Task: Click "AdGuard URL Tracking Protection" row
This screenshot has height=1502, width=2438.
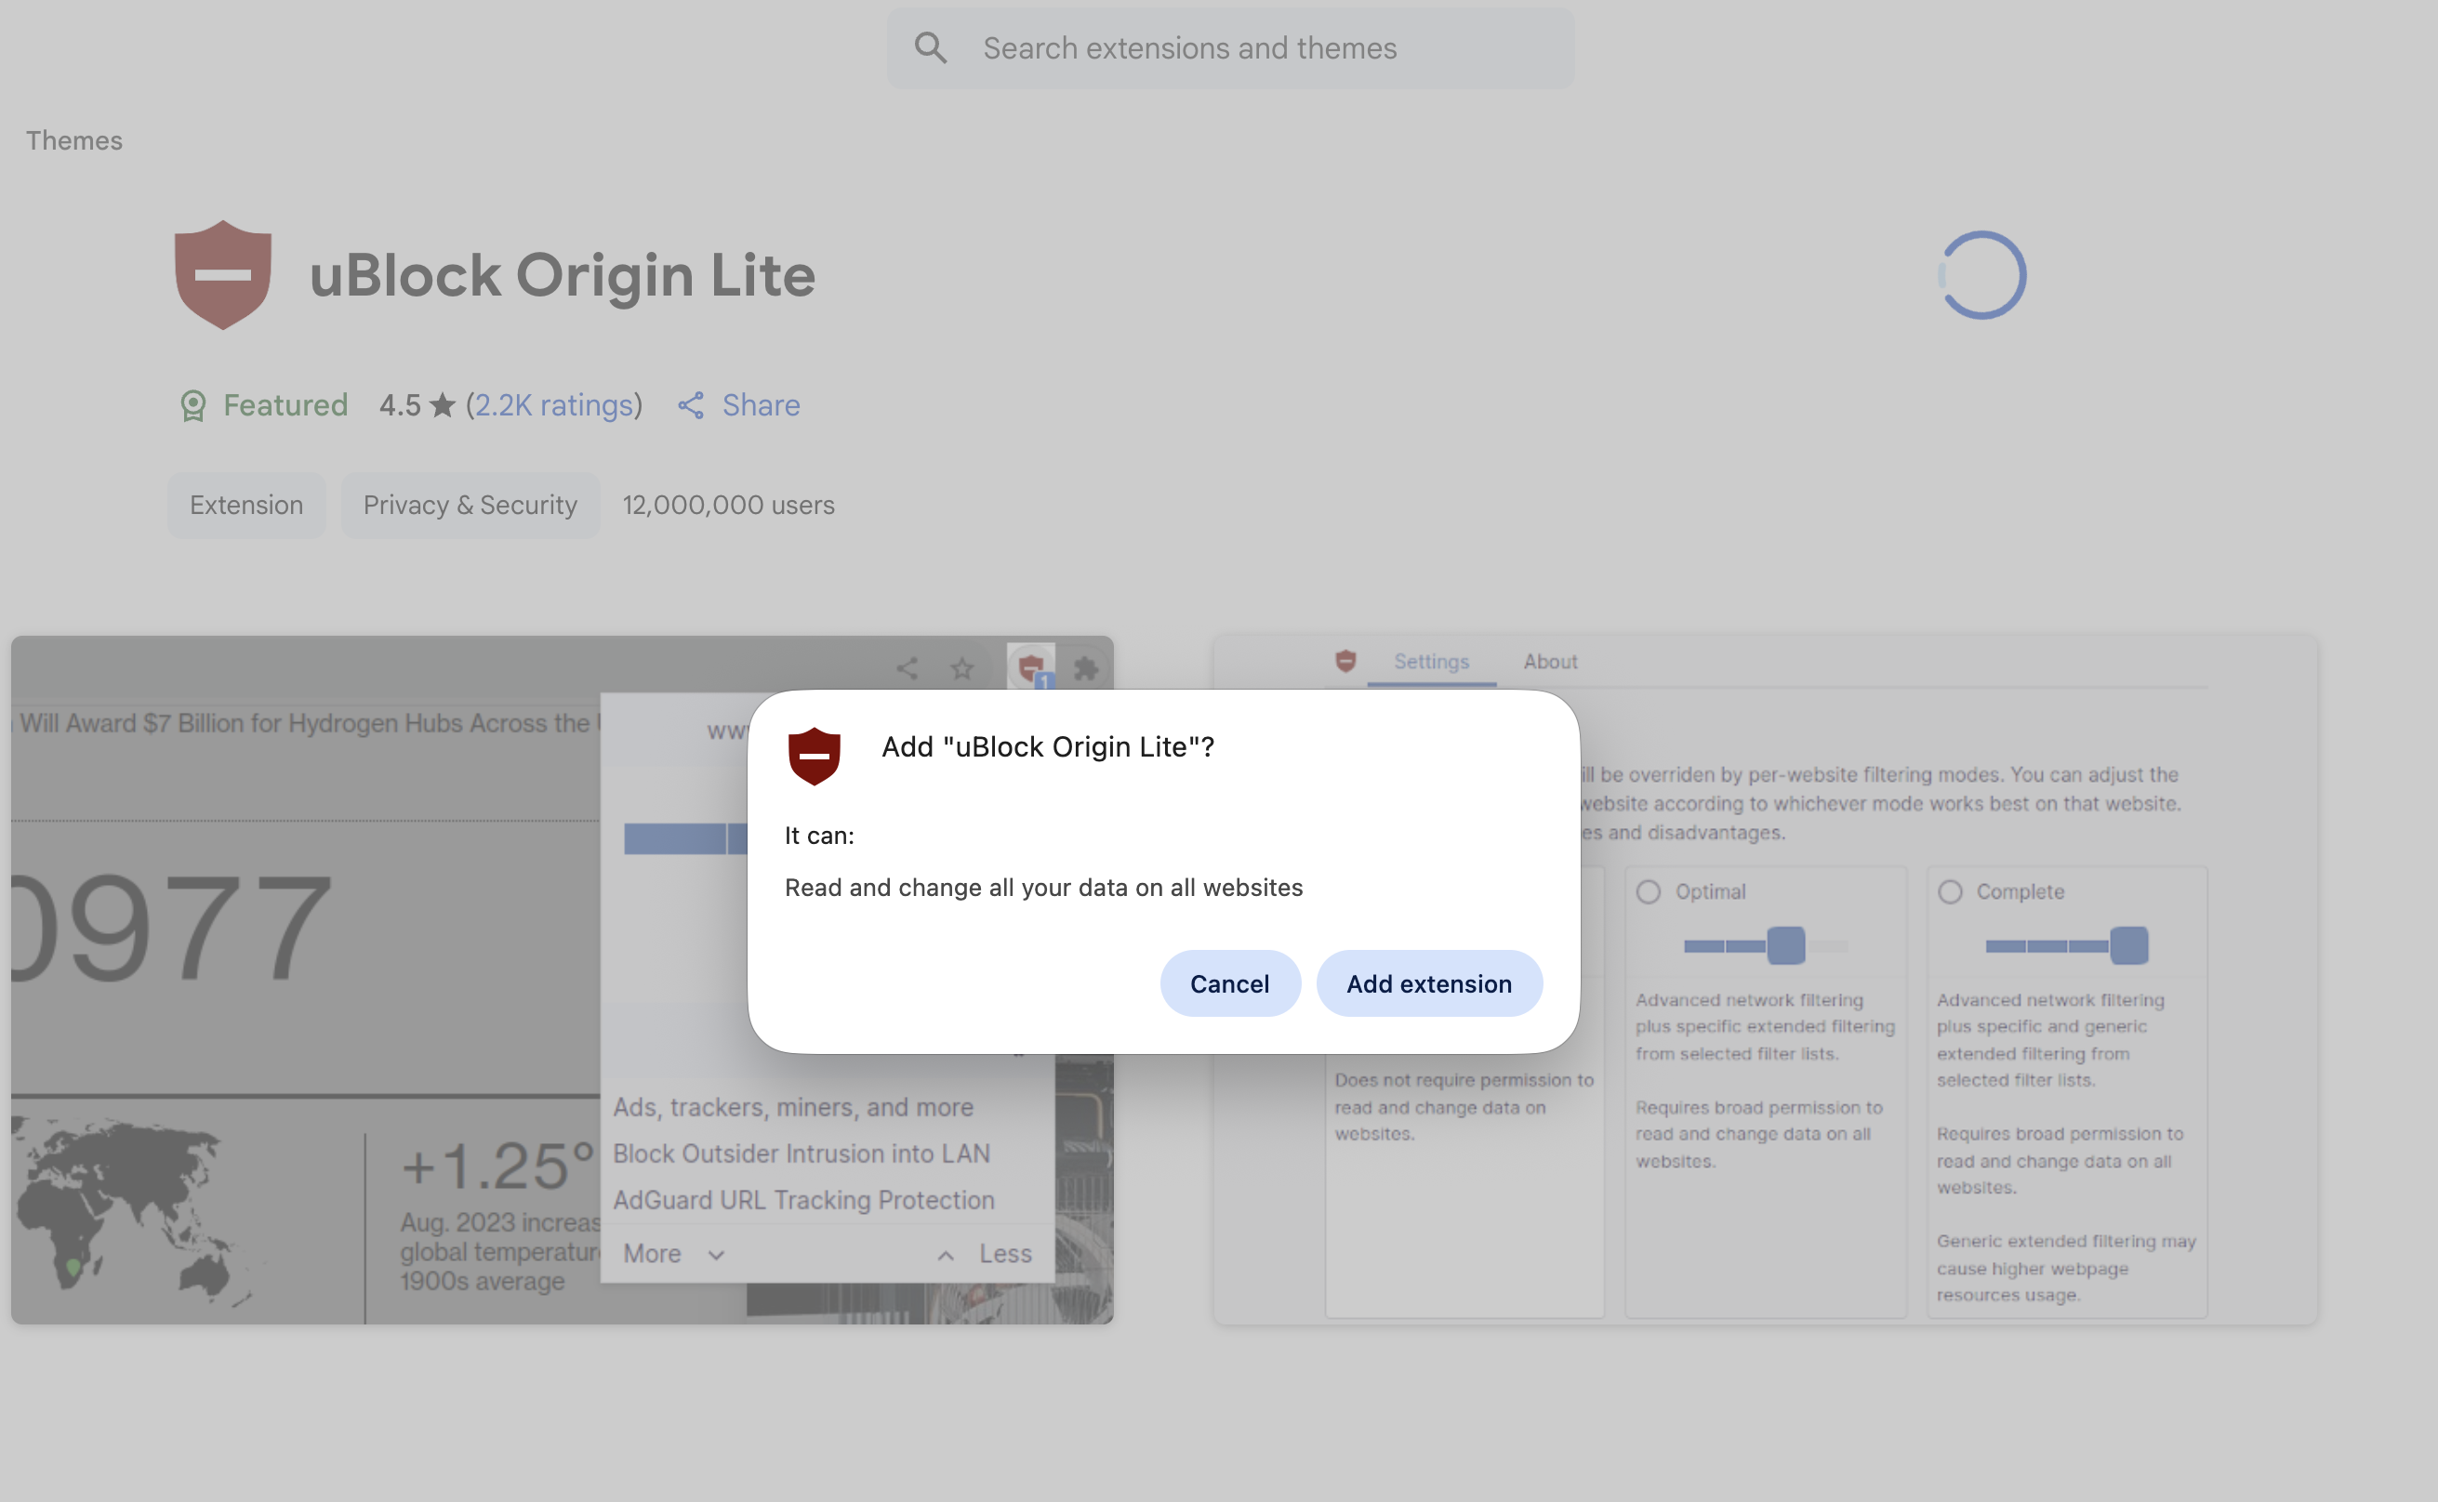Action: [802, 1200]
